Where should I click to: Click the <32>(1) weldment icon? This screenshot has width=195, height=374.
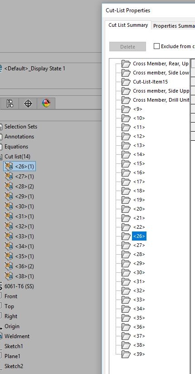9,226
